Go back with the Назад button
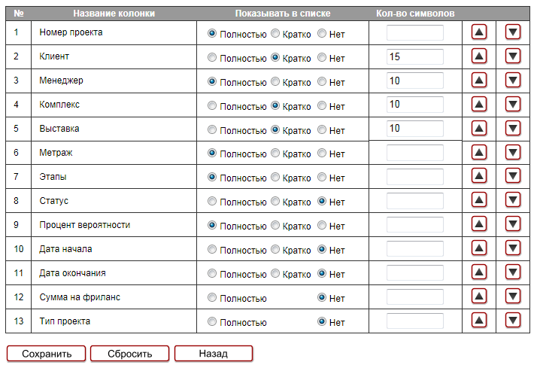Image resolution: width=537 pixels, height=368 pixels. click(214, 354)
